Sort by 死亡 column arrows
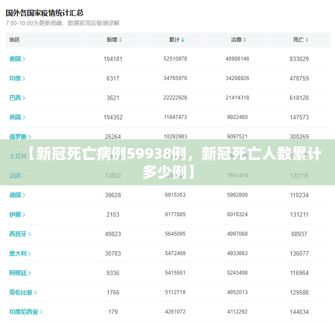 307,40
